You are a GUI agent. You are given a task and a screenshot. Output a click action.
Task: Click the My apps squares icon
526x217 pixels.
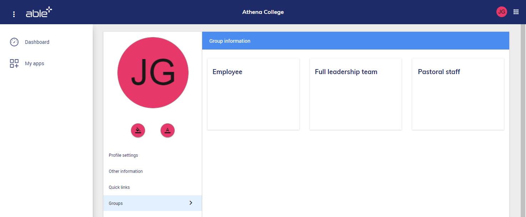coord(14,63)
